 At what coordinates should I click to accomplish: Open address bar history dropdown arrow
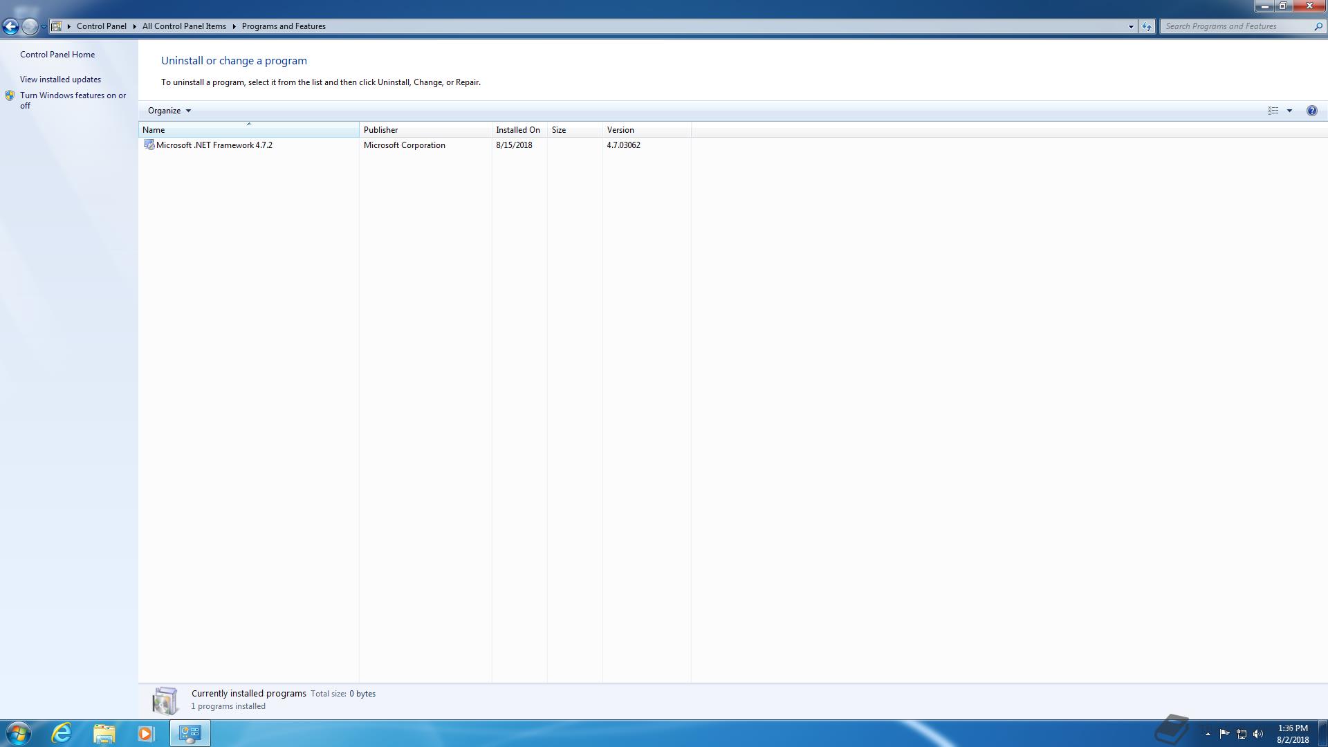(1131, 26)
